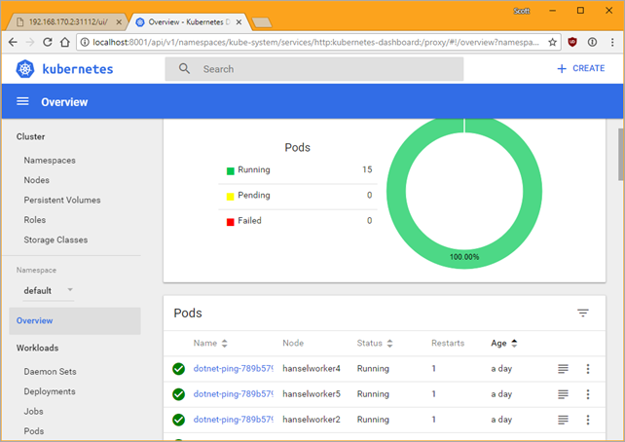Open Roles in the sidebar
This screenshot has width=625, height=442.
(35, 220)
